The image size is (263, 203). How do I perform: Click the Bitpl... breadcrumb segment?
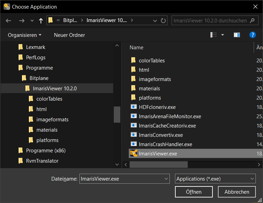click(70, 20)
